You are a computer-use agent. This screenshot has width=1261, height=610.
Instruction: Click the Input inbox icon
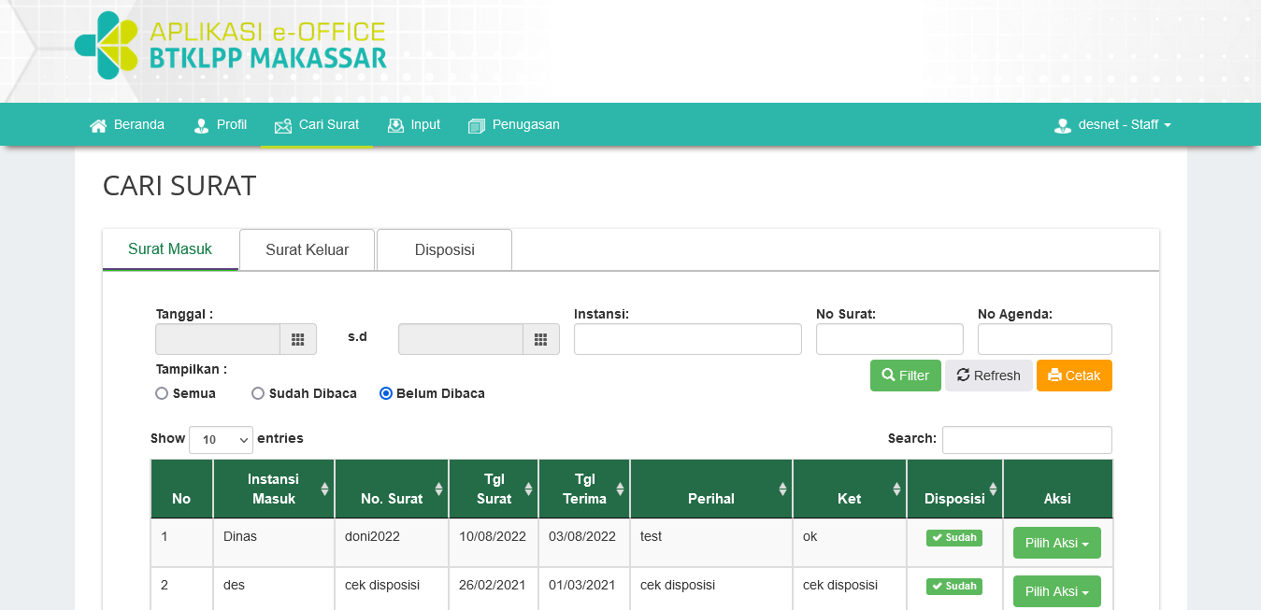click(x=395, y=125)
